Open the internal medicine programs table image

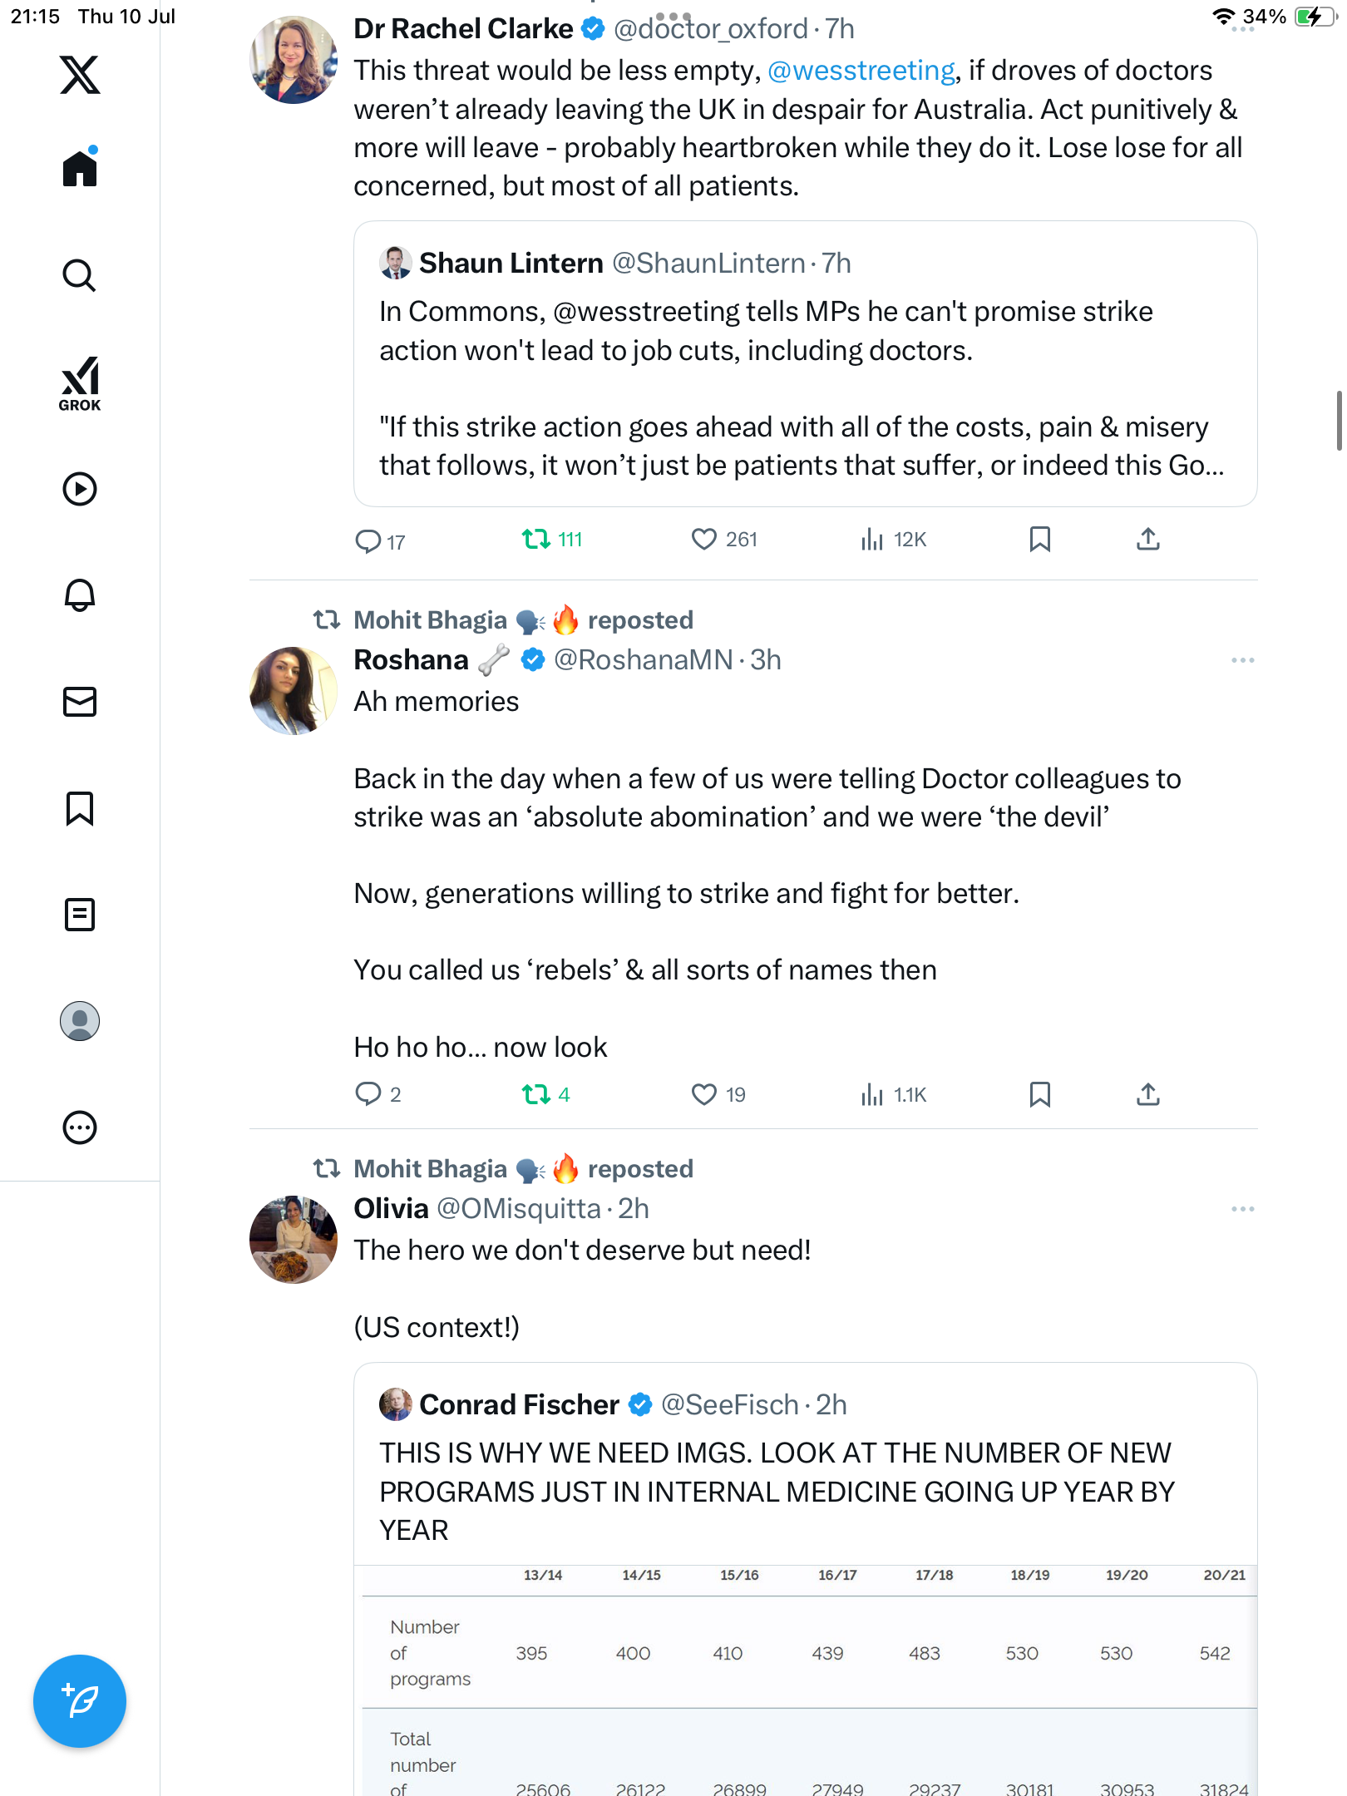pyautogui.click(x=806, y=1680)
